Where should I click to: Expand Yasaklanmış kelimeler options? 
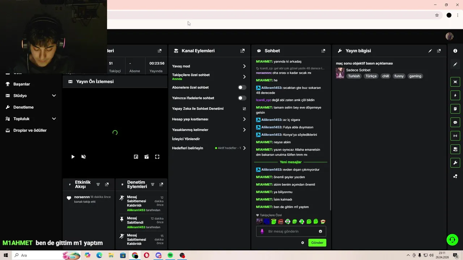(x=244, y=130)
